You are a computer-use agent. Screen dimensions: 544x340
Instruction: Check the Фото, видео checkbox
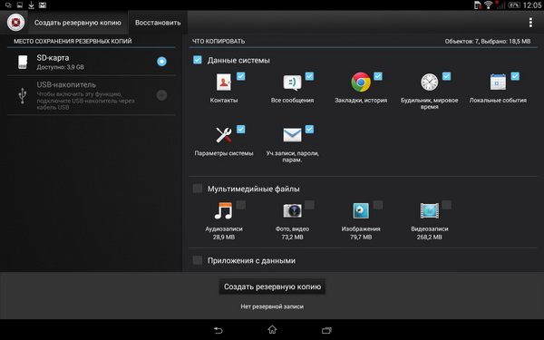(309, 205)
